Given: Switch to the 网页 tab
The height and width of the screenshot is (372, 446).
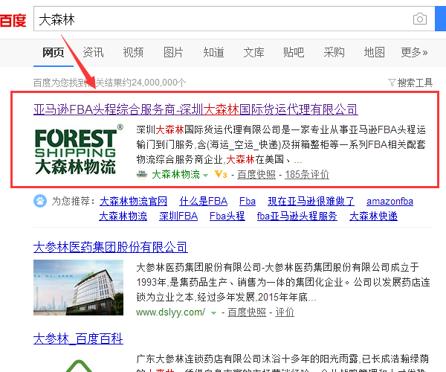Looking at the screenshot, I should (54, 52).
